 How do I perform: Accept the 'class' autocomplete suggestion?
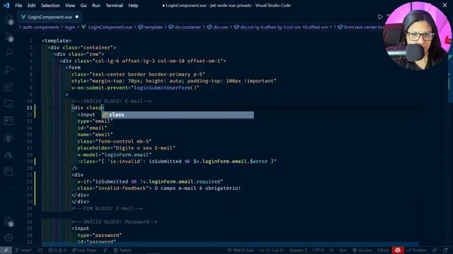178,114
